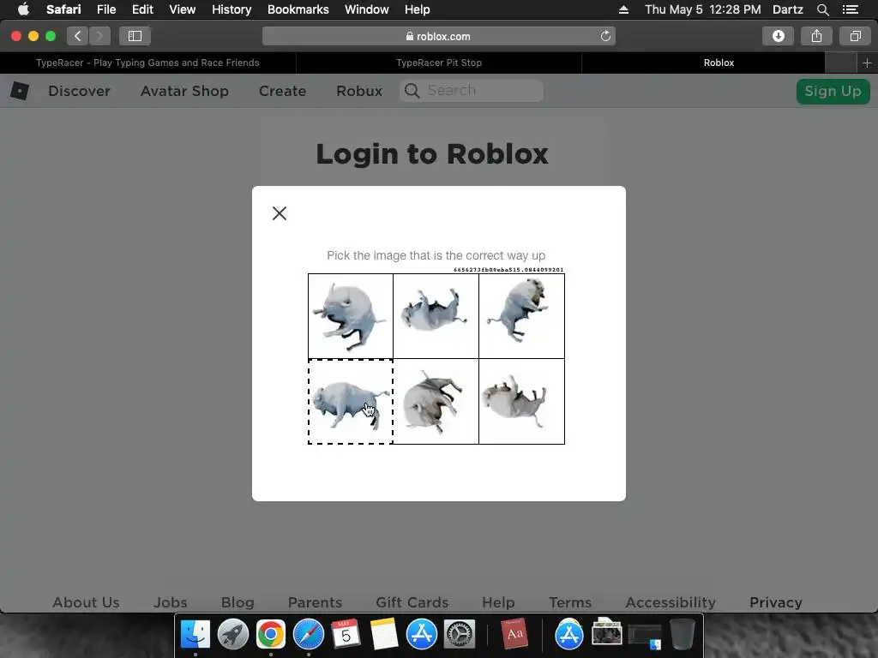Click the roblox.com address bar
This screenshot has height=658, width=878.
click(x=438, y=36)
